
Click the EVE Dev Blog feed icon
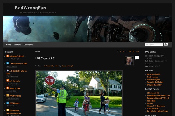pyautogui.click(x=8, y=95)
